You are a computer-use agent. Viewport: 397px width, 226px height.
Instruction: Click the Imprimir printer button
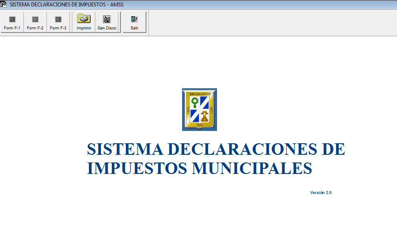coord(84,22)
